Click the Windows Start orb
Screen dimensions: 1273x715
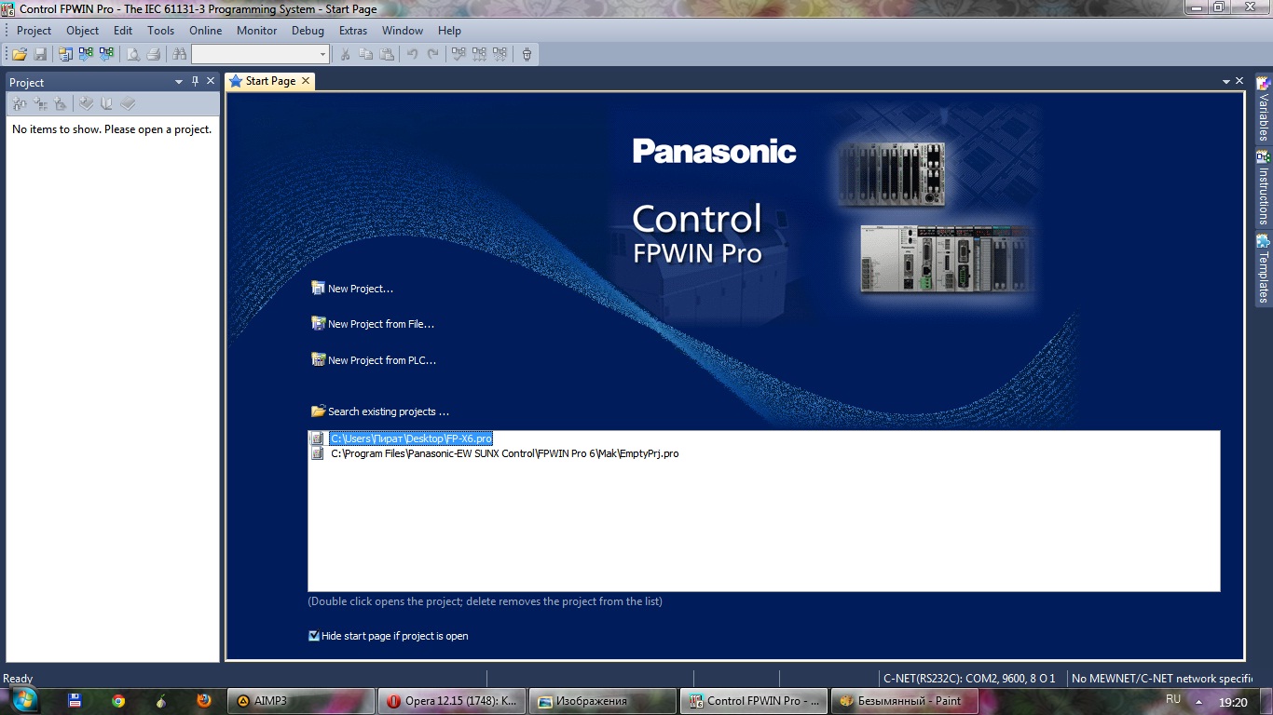point(23,699)
